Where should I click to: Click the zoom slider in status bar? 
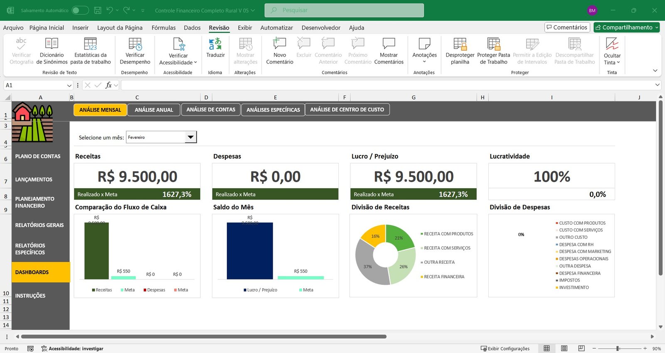[618, 348]
